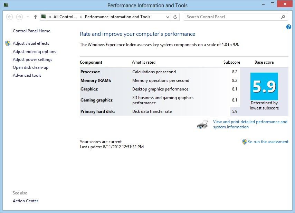Open Help with the blue question mark

pyautogui.click(x=288, y=27)
